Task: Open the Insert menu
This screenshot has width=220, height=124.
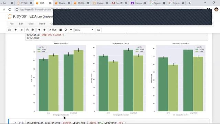Action: pos(42,24)
